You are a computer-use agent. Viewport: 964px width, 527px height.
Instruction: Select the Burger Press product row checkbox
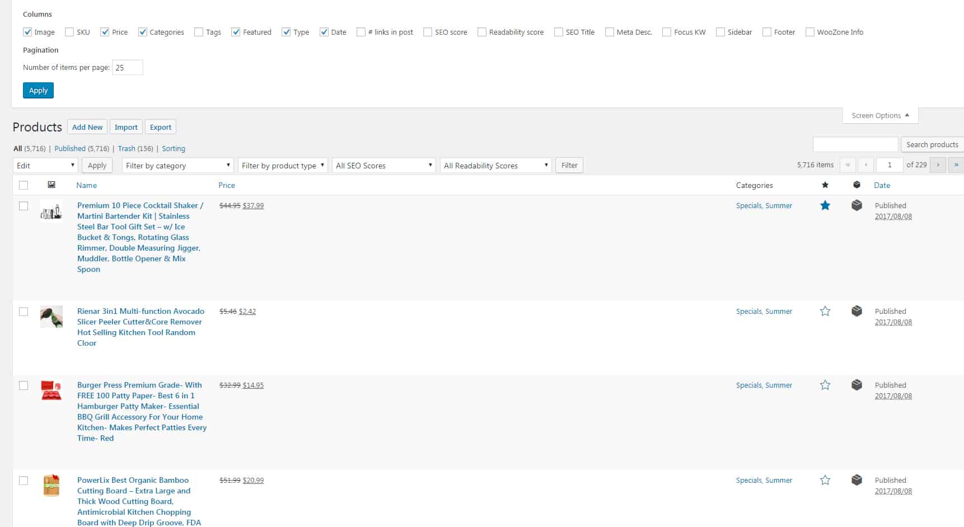pyautogui.click(x=24, y=385)
